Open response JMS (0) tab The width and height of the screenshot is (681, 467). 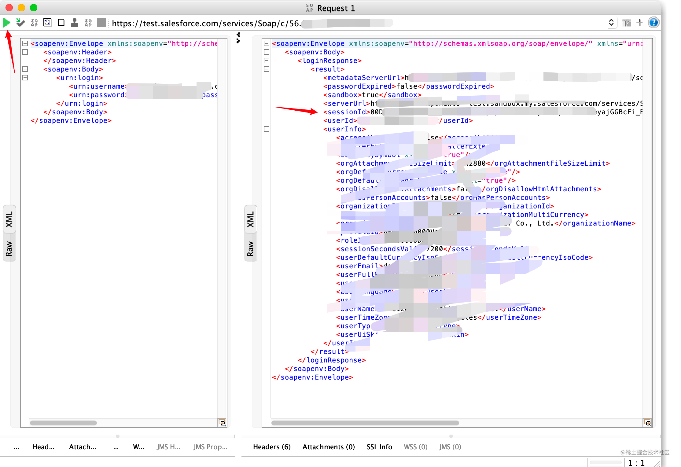coord(450,447)
